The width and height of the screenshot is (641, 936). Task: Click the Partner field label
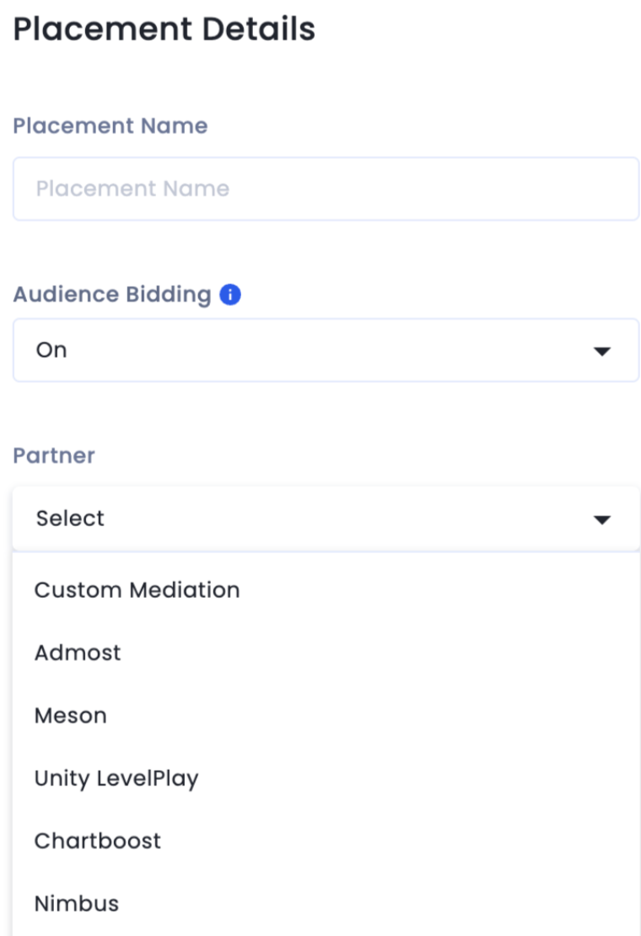point(54,455)
